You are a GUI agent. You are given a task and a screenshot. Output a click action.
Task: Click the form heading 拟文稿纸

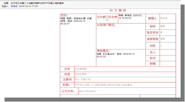[118, 10]
